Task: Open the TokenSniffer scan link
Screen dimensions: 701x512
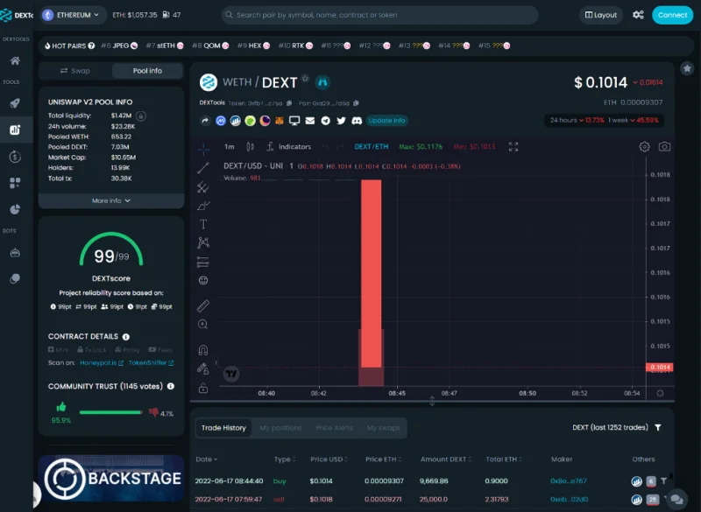Action: pyautogui.click(x=151, y=363)
